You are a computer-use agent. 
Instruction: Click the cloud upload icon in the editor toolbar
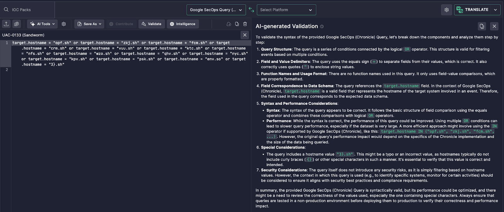[x=229, y=24]
